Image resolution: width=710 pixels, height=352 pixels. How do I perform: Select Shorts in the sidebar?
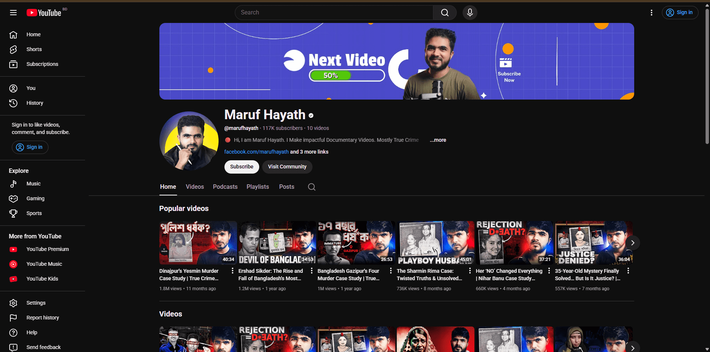(x=34, y=49)
